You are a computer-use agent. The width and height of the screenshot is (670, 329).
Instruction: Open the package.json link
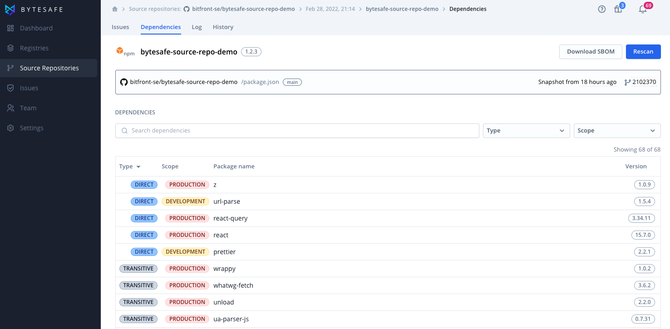pyautogui.click(x=260, y=82)
